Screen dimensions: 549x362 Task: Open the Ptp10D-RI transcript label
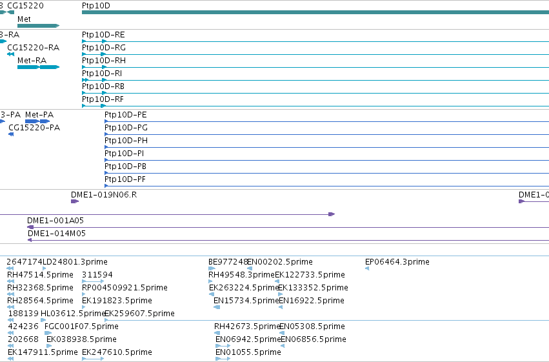coord(102,74)
